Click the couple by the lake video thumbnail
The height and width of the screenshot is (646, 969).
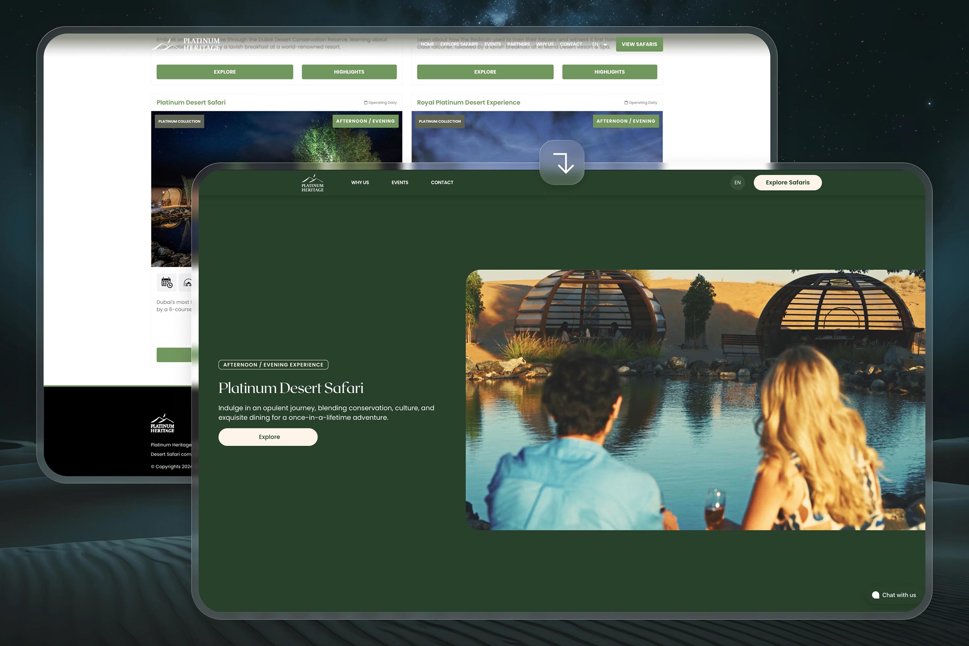(695, 400)
